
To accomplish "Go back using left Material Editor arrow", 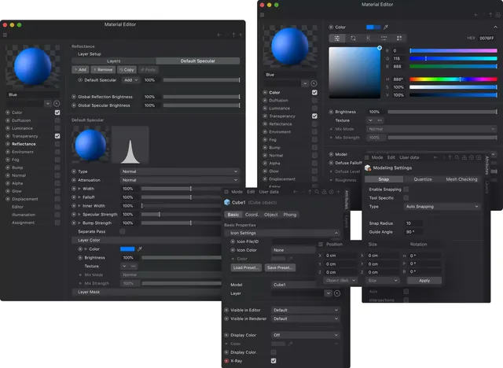I will point(219,35).
